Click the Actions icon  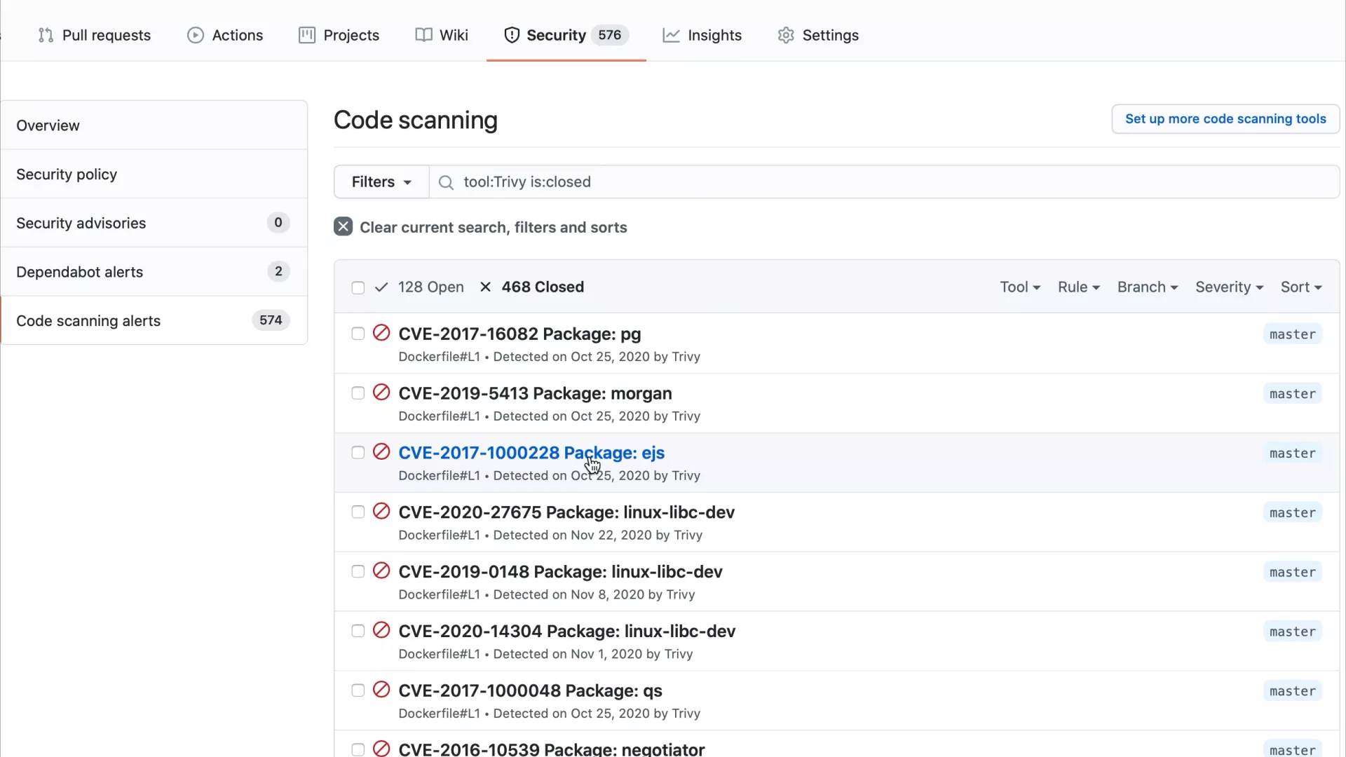click(195, 35)
